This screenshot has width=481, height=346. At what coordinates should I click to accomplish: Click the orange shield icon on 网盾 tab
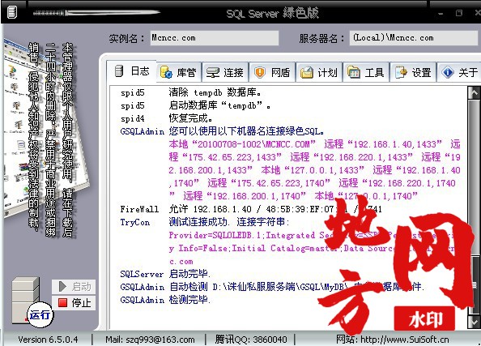[x=259, y=72]
